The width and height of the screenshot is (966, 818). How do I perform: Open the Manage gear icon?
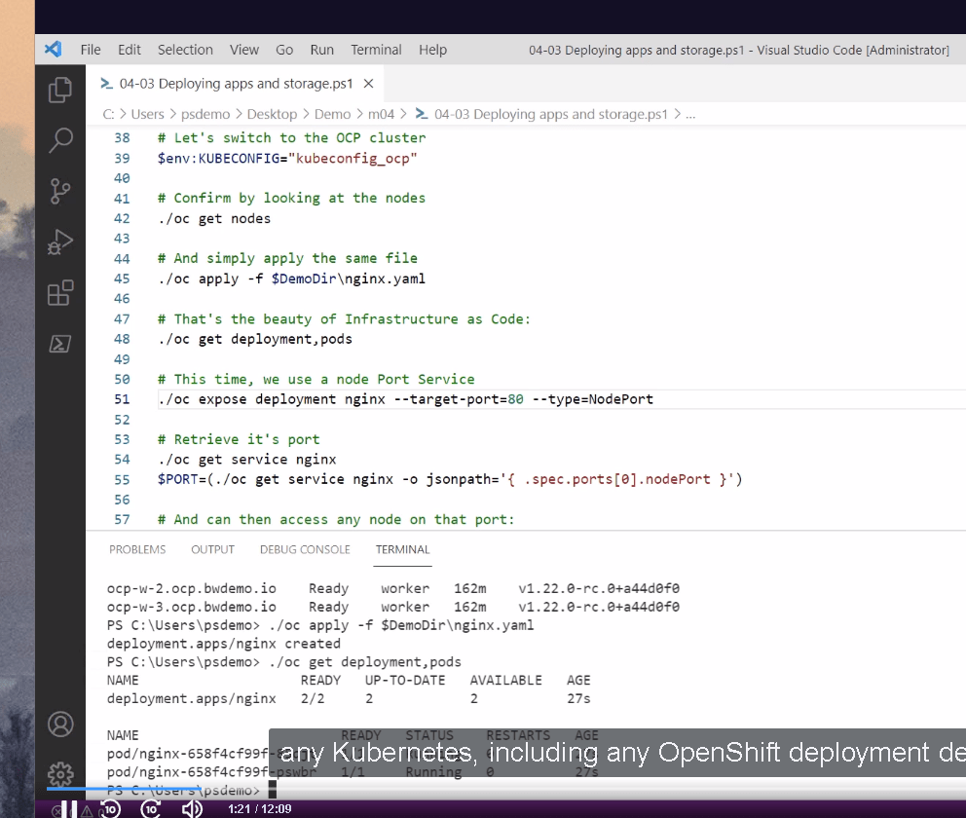coord(60,773)
